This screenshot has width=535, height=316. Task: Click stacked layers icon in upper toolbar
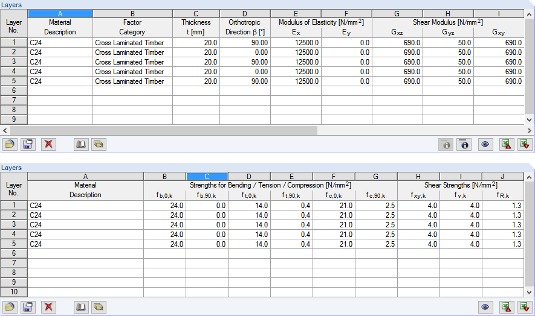click(x=99, y=144)
